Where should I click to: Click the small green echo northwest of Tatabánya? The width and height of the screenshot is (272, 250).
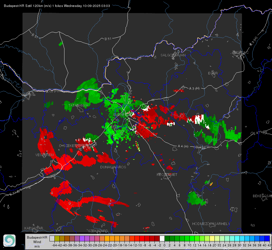[x=61, y=44]
